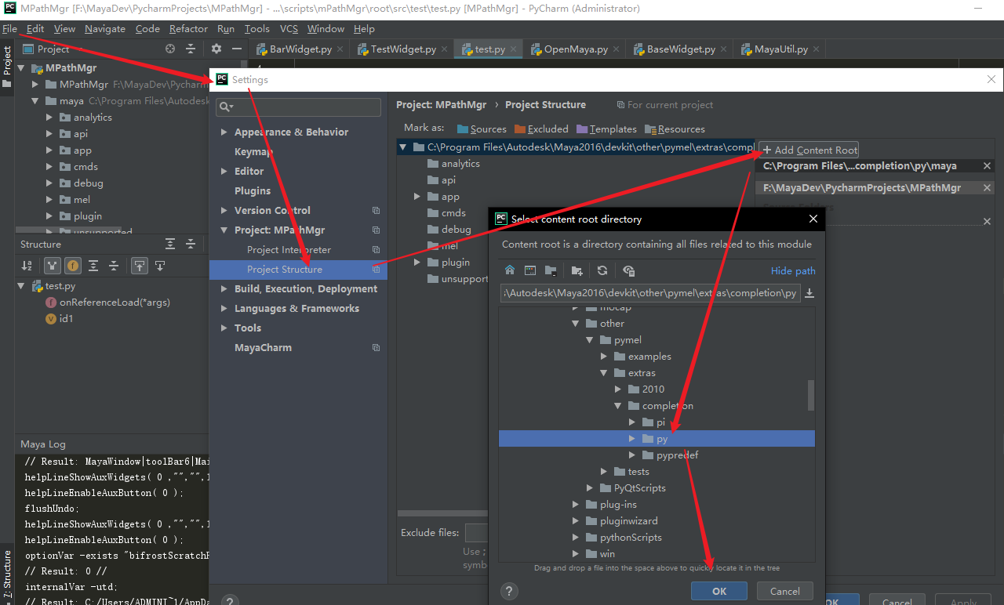Open Project panel gear settings
This screenshot has width=1004, height=605.
(x=216, y=49)
